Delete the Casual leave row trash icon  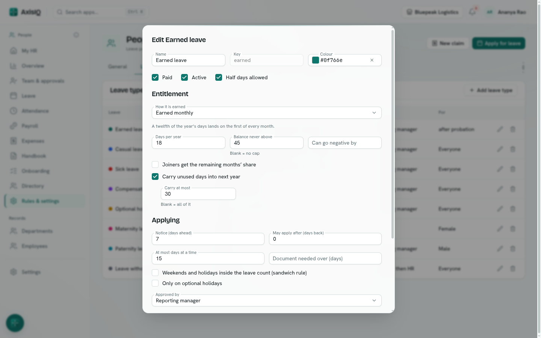(513, 149)
